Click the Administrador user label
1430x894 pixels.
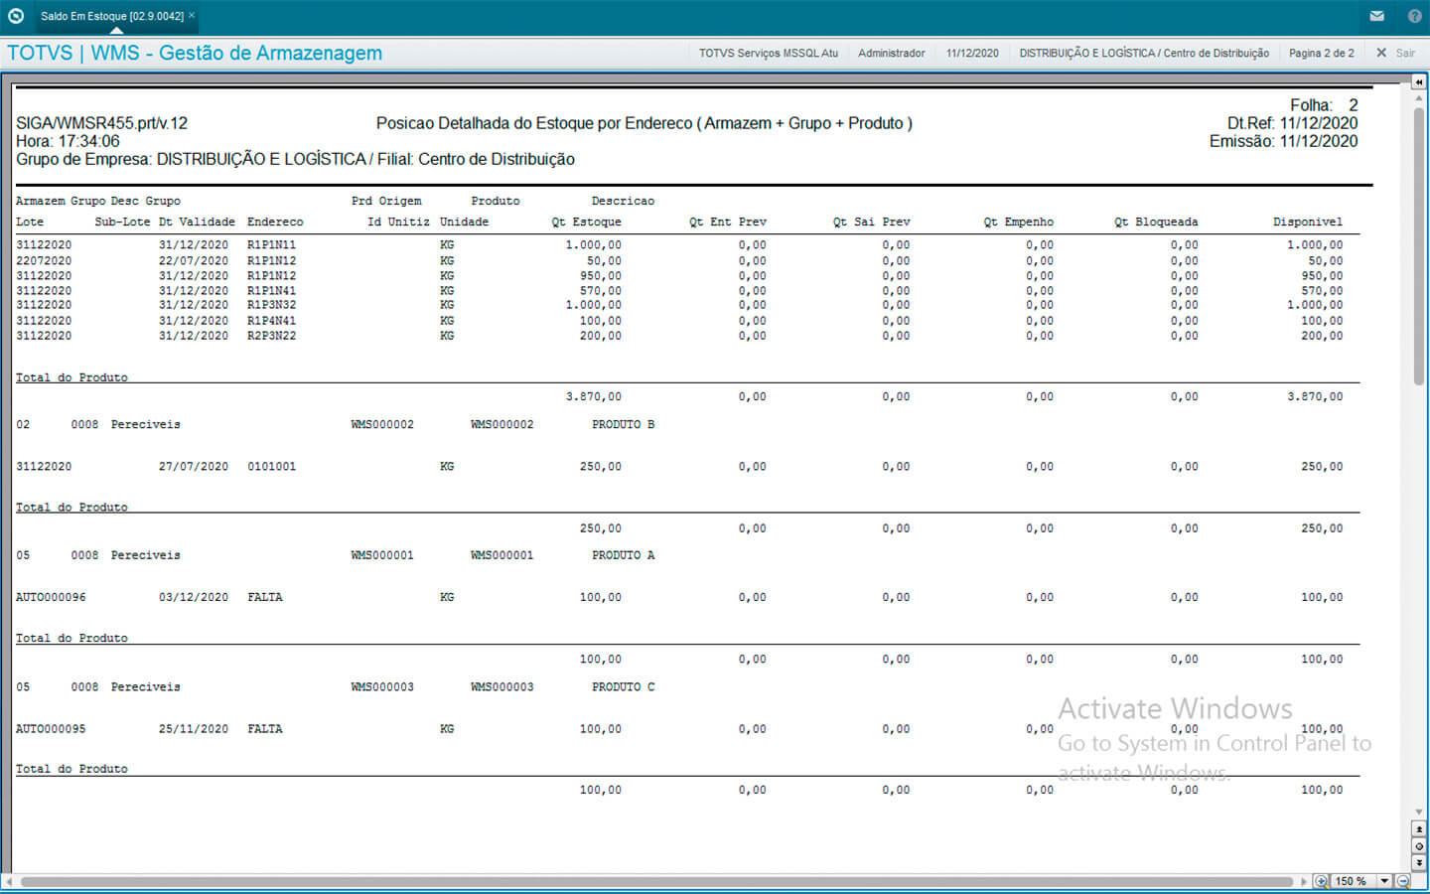point(891,53)
